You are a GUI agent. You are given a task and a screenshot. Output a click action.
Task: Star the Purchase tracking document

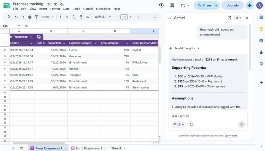(49, 4)
